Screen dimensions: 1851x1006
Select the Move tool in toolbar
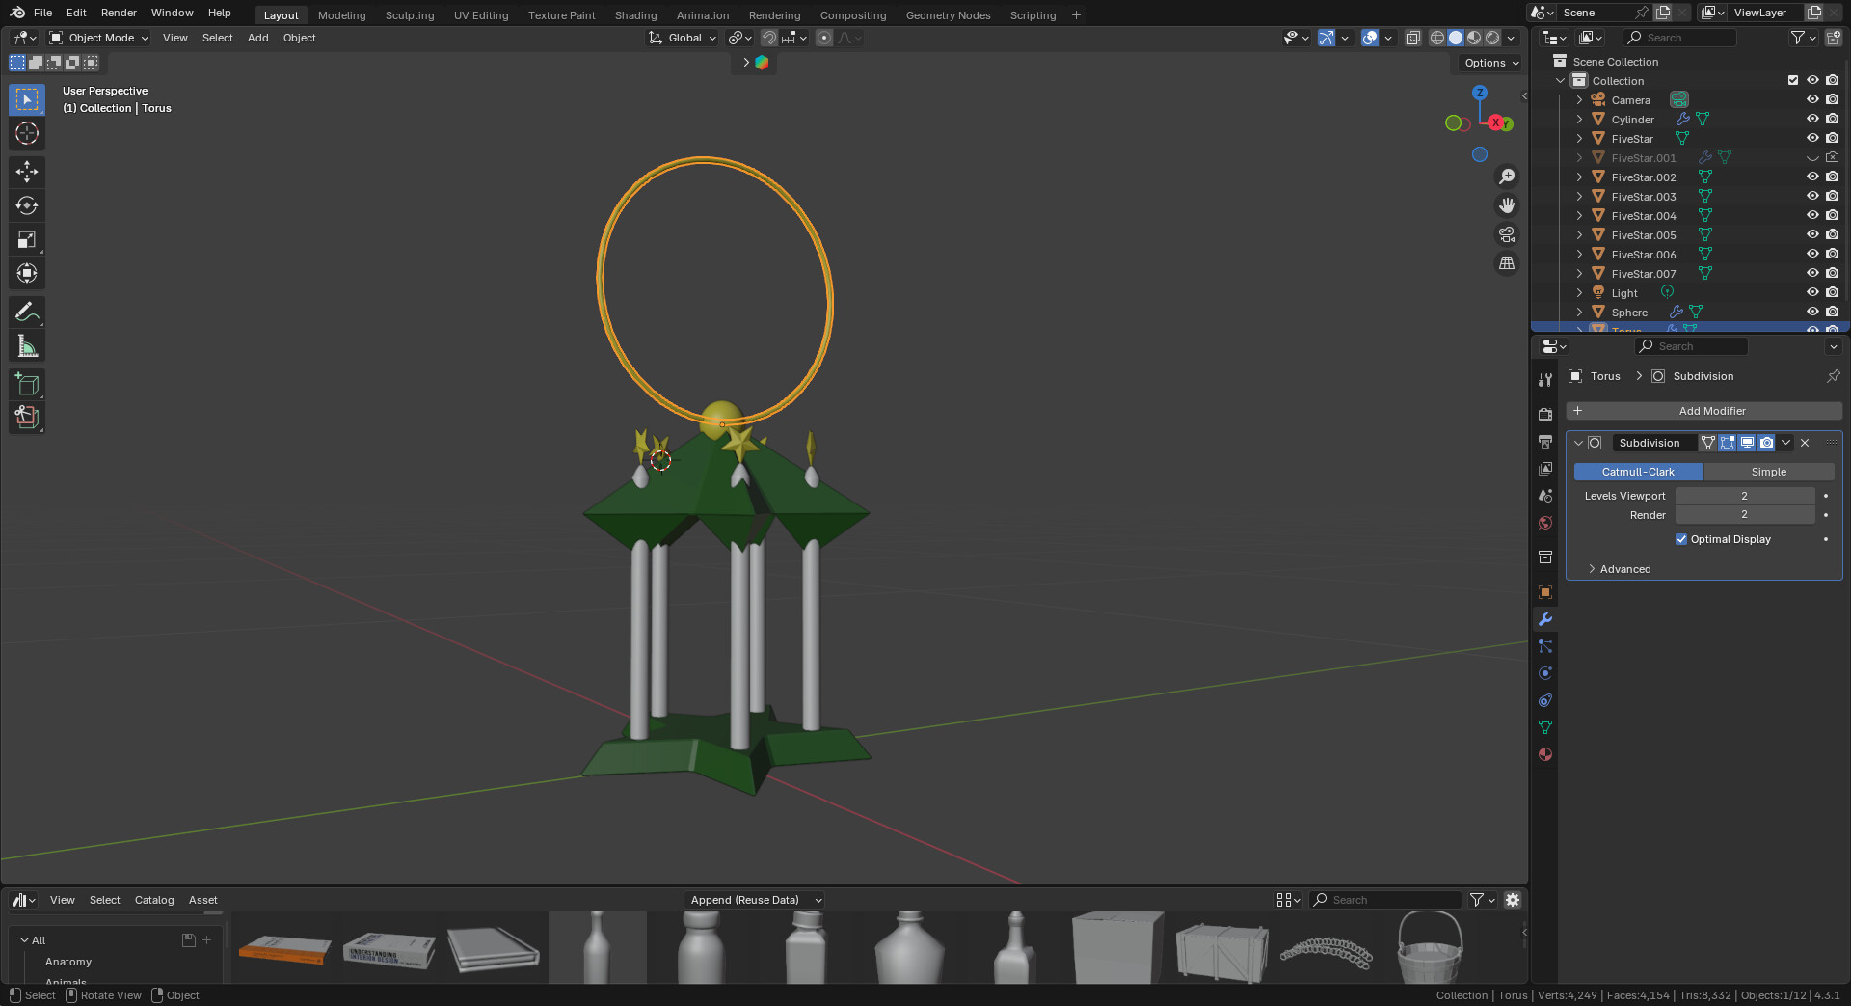[x=27, y=172]
